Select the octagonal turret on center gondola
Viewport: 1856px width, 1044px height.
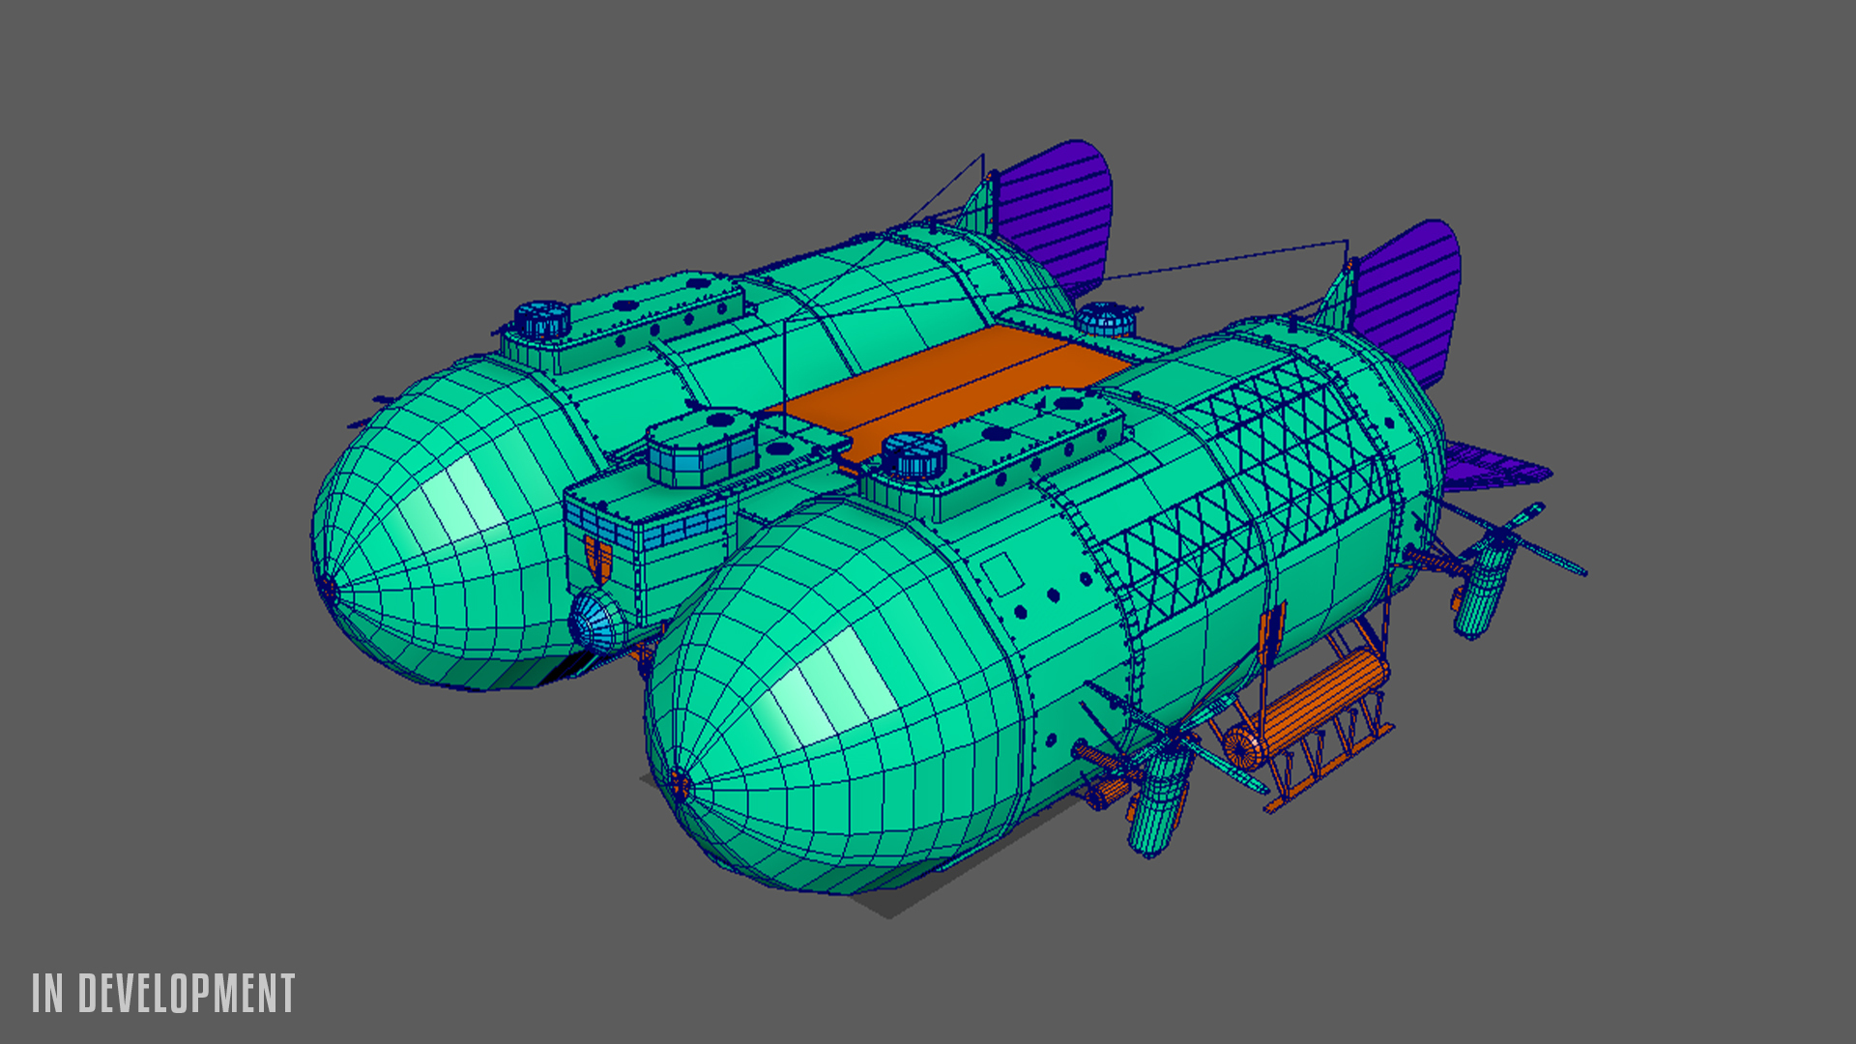(x=703, y=446)
